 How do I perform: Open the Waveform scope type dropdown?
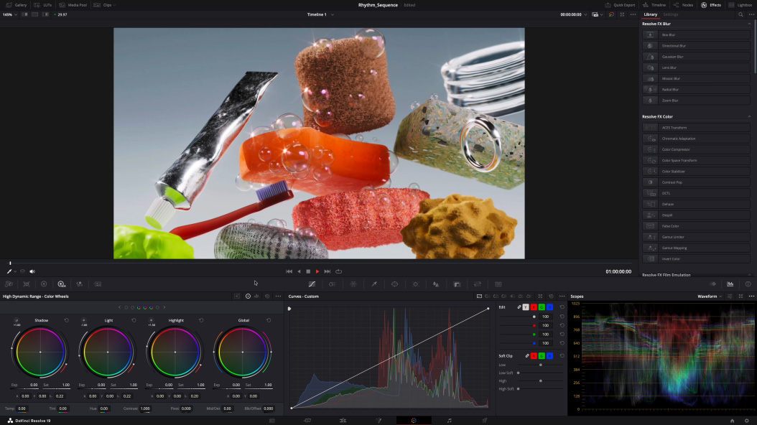(x=711, y=296)
